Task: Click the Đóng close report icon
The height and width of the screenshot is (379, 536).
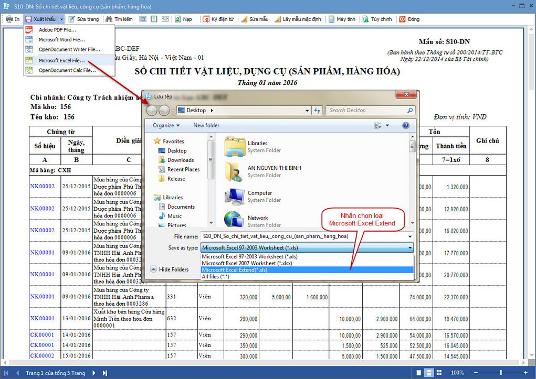Action: point(402,19)
